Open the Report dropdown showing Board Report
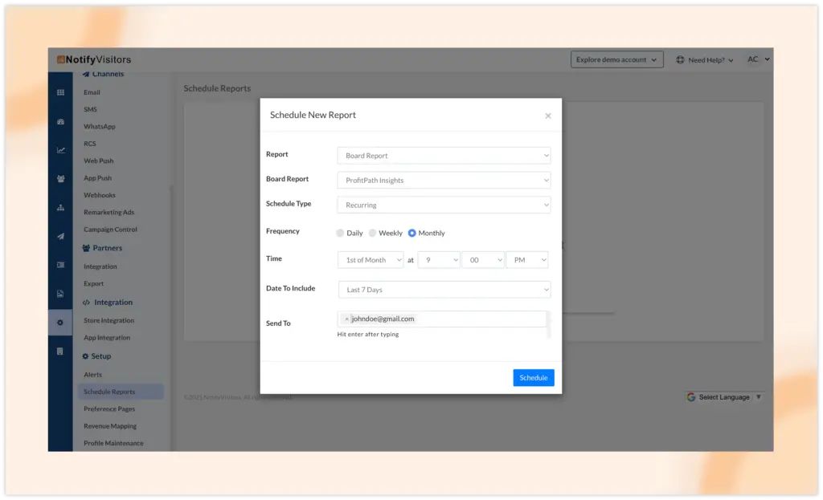Image resolution: width=823 pixels, height=500 pixels. tap(444, 156)
